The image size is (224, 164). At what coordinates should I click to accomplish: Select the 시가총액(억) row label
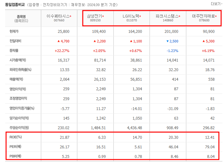(18, 60)
